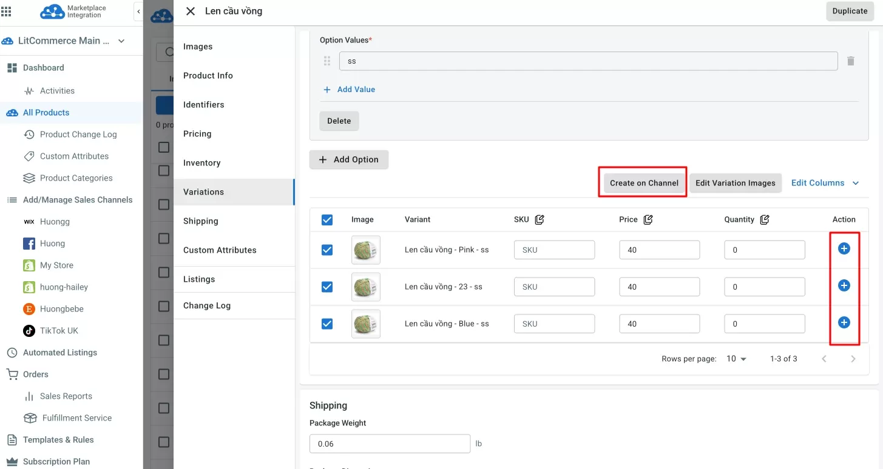Click the option value field containing 'ss'
The height and width of the screenshot is (469, 883).
tap(589, 61)
